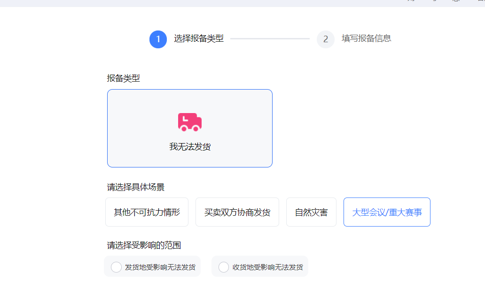The image size is (485, 296).
Task: Click the 报备类型 section heading
Action: pyautogui.click(x=123, y=78)
